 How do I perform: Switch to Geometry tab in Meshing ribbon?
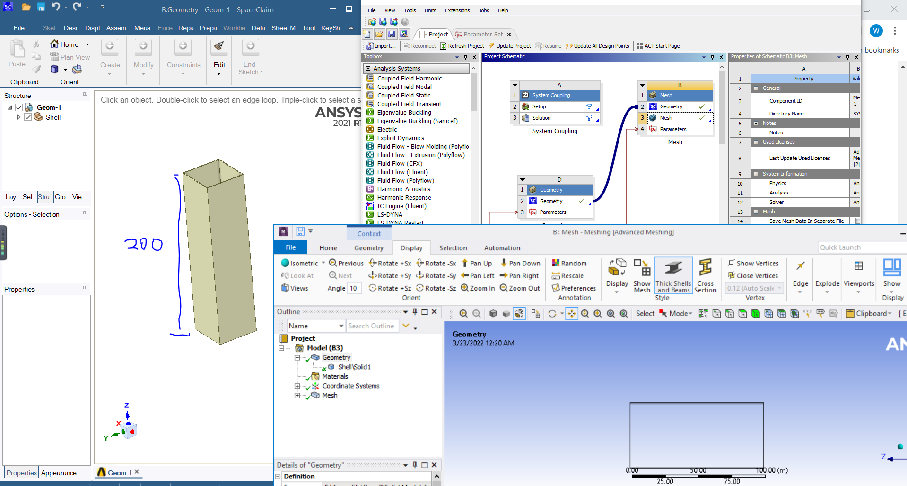coord(369,248)
